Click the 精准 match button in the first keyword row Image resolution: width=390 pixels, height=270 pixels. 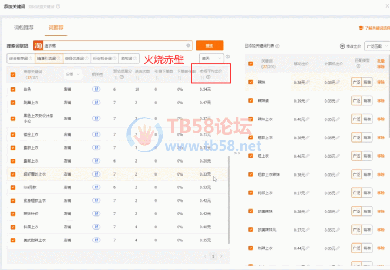[x=367, y=83]
